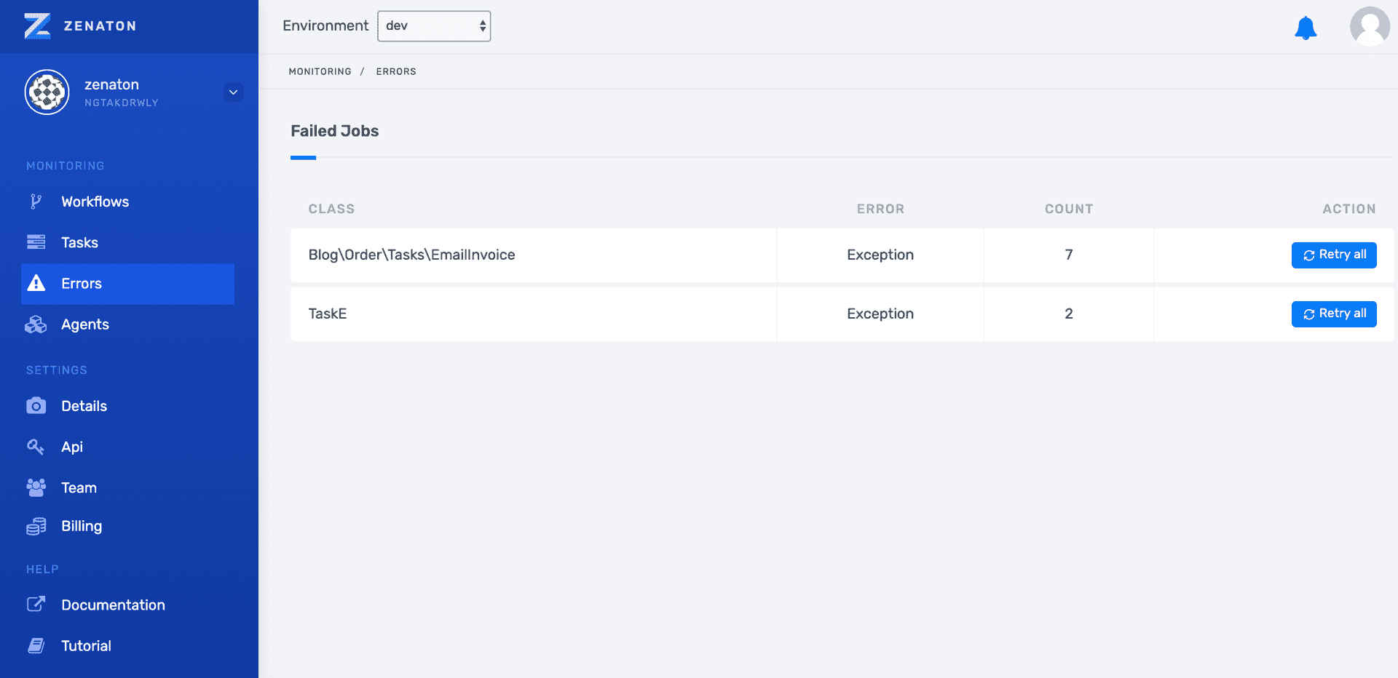Click ERRORS breadcrumb
The image size is (1398, 678).
click(x=396, y=71)
